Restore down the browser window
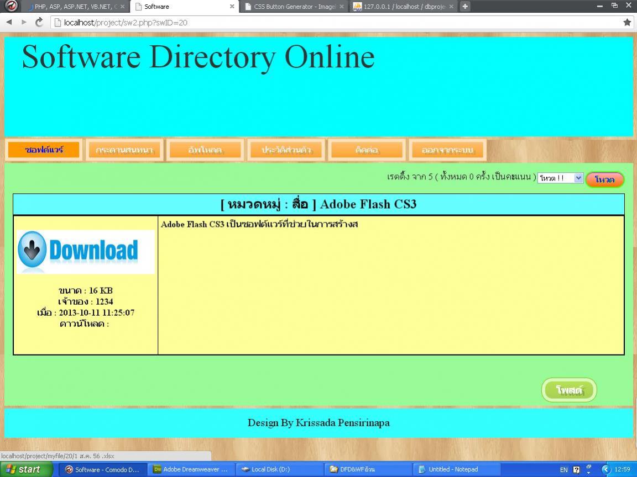 pyautogui.click(x=615, y=6)
